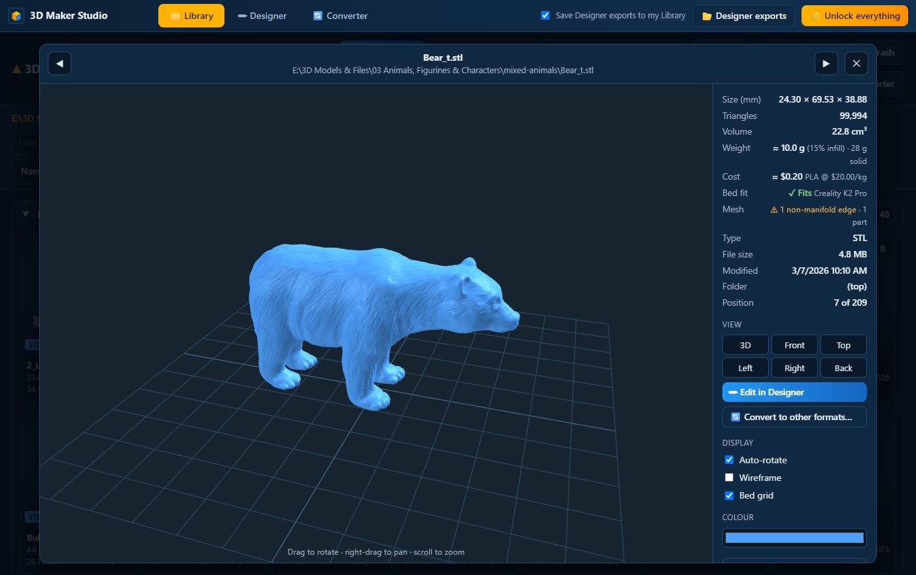This screenshot has width=916, height=575.
Task: Open the Designer tab
Action: tap(262, 16)
